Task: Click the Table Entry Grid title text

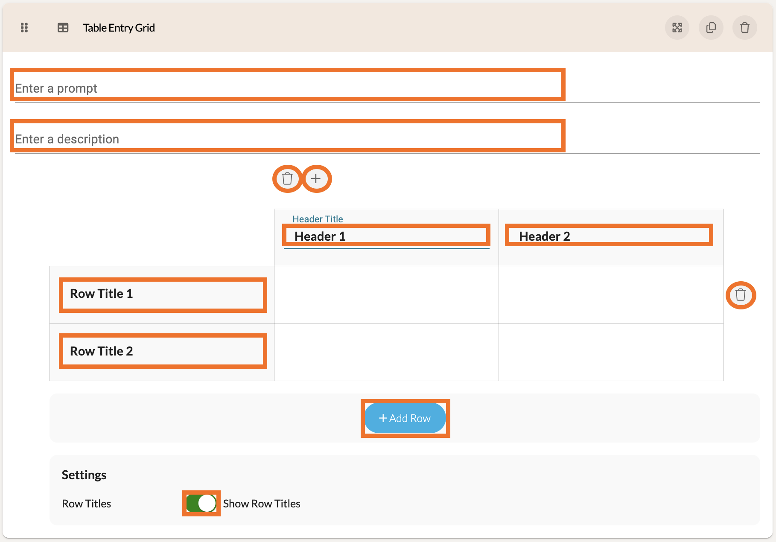Action: click(119, 28)
